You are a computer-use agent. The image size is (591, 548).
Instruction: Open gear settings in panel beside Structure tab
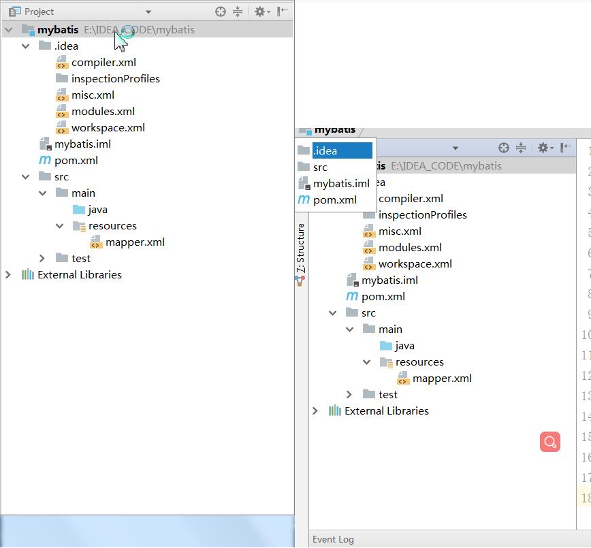tap(545, 148)
